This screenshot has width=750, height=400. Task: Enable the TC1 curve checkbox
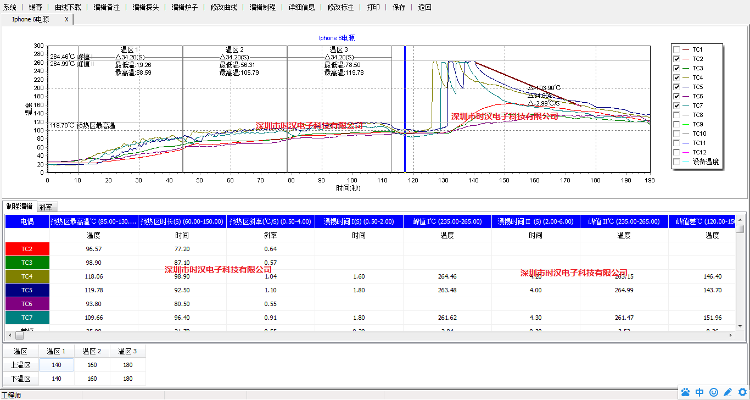point(676,49)
